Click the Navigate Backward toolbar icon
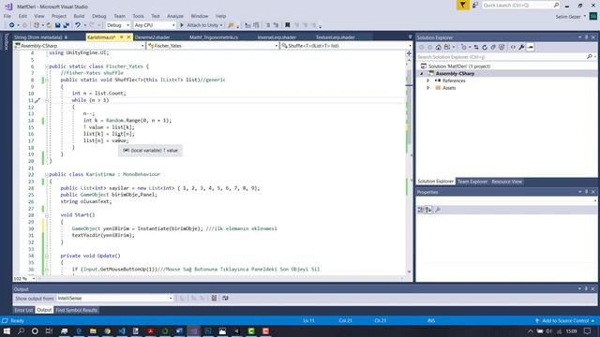The height and width of the screenshot is (337, 600). pyautogui.click(x=12, y=25)
